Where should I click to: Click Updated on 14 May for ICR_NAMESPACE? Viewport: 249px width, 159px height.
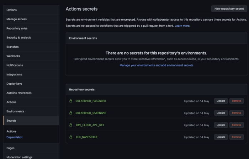pyautogui.click(x=197, y=137)
